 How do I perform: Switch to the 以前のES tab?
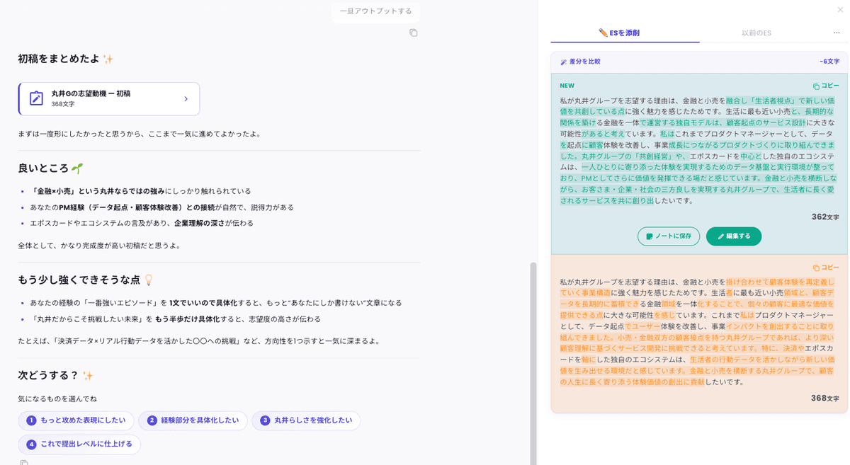758,33
